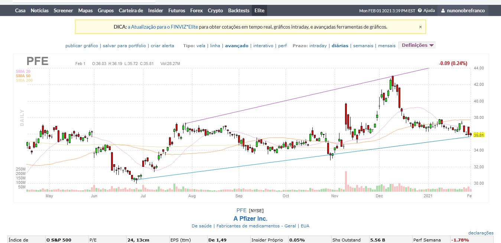
Task: Open the Insider page
Action: 156,10
